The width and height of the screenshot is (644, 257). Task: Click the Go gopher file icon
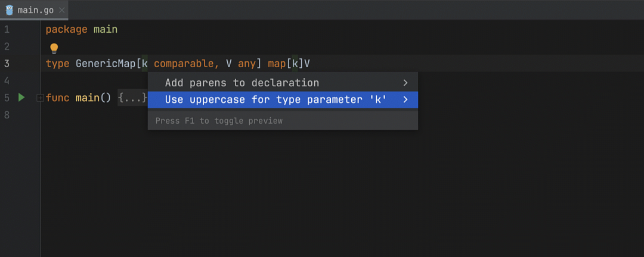pyautogui.click(x=9, y=10)
